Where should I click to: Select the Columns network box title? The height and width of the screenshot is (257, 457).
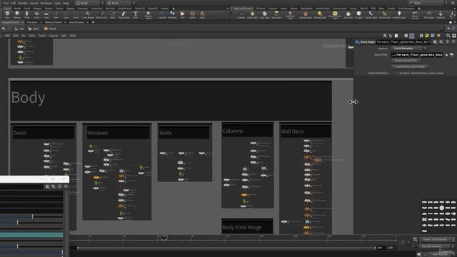click(233, 131)
